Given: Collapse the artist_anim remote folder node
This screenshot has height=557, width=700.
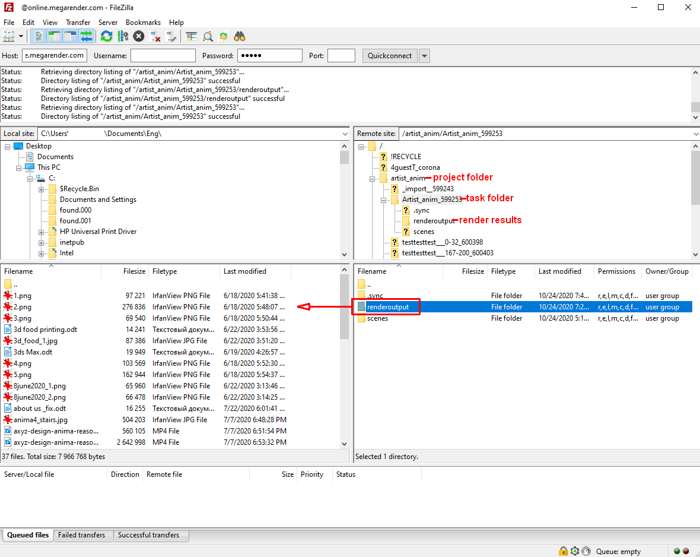Looking at the screenshot, I should (x=372, y=179).
